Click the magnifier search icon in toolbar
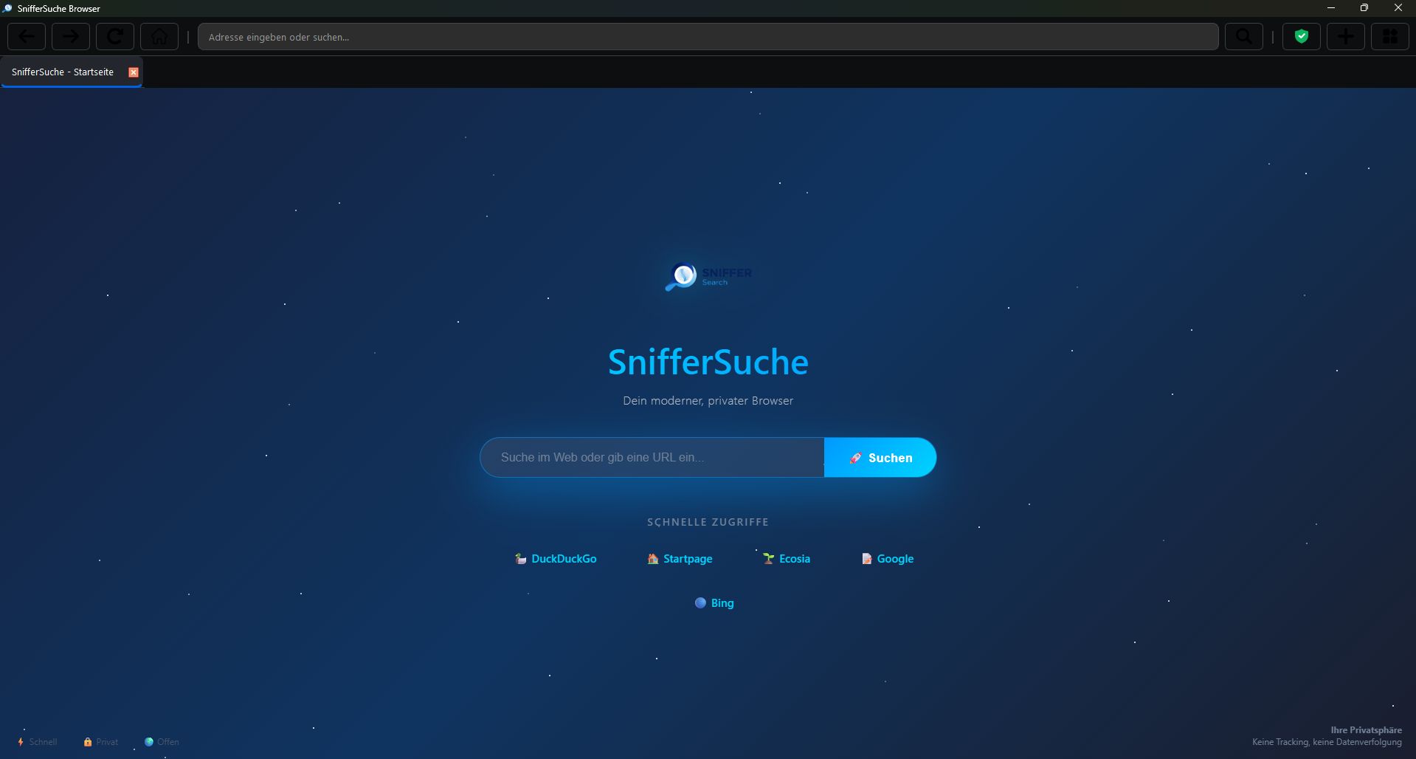This screenshot has width=1416, height=759. (1243, 36)
